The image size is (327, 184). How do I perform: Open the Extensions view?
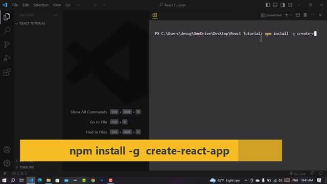pos(7,72)
